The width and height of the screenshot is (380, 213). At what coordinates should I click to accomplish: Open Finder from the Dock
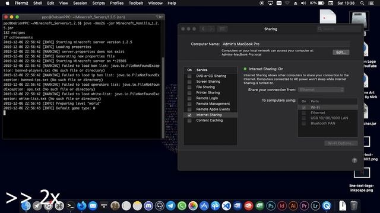point(26,206)
